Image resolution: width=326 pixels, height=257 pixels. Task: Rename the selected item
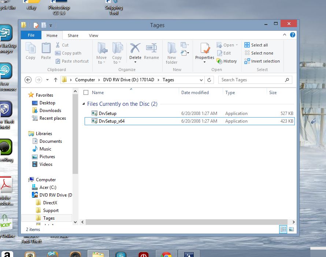tap(152, 52)
